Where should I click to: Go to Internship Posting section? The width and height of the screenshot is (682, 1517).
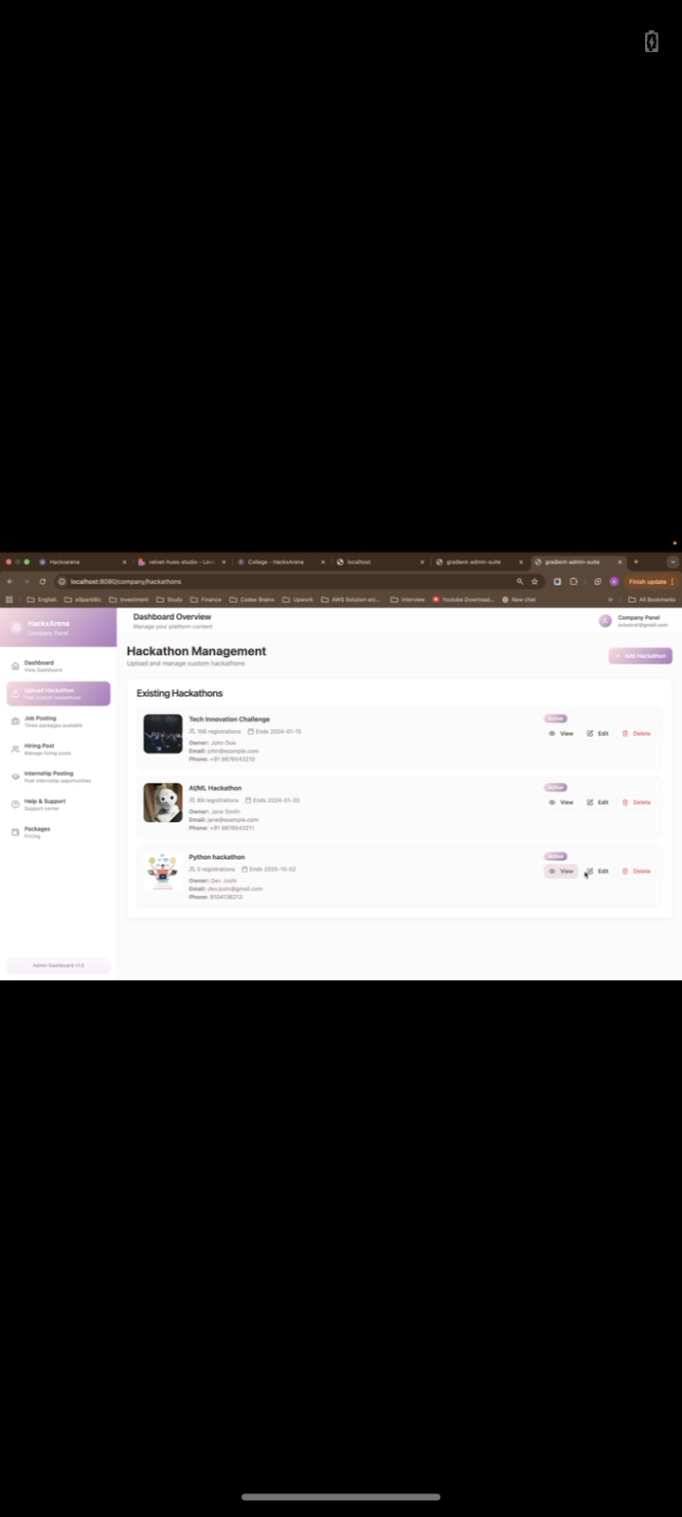[48, 776]
